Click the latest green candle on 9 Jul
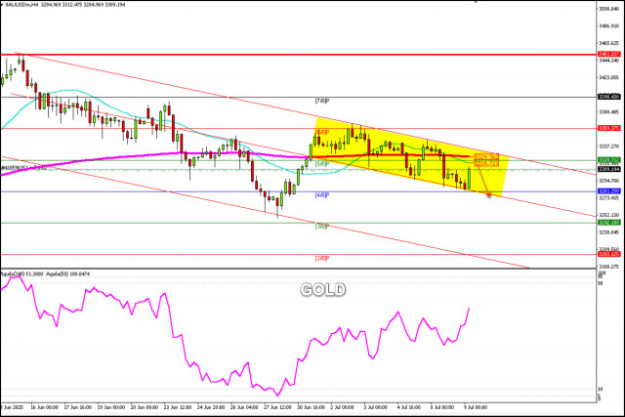Image resolution: width=625 pixels, height=417 pixels. (x=469, y=178)
